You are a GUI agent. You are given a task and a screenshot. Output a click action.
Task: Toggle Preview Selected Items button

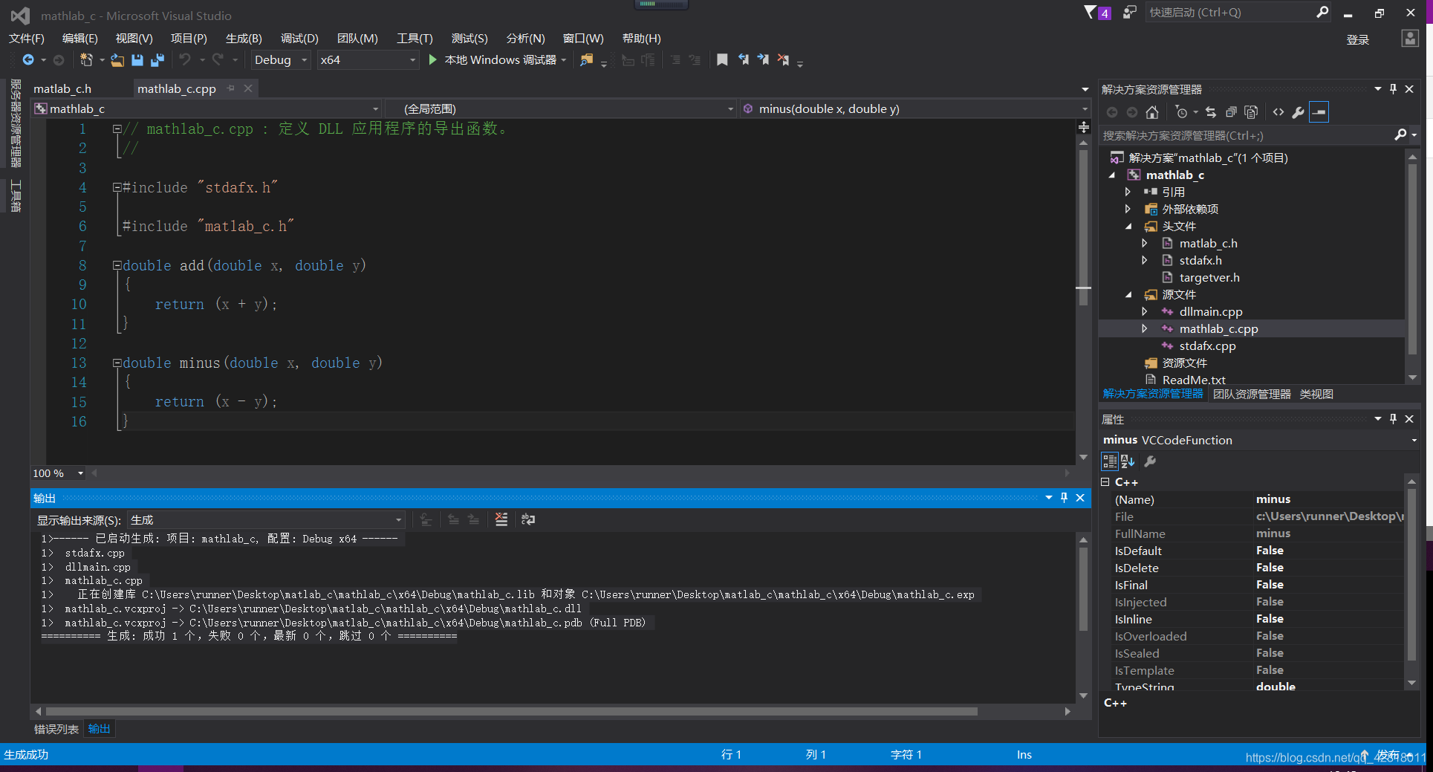pos(1319,112)
